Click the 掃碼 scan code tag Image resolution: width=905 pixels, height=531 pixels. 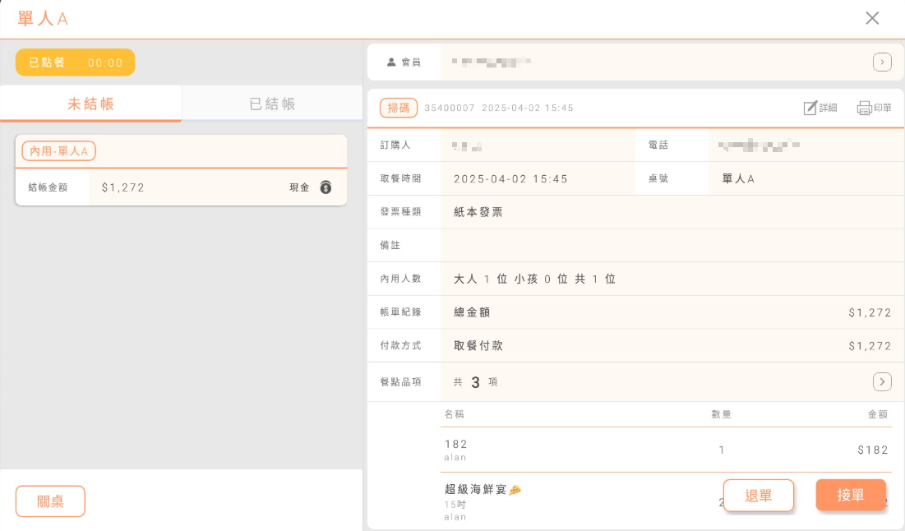pyautogui.click(x=399, y=108)
